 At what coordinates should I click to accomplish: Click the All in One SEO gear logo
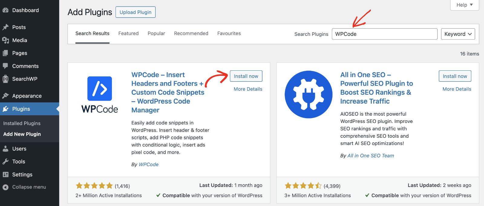(309, 95)
